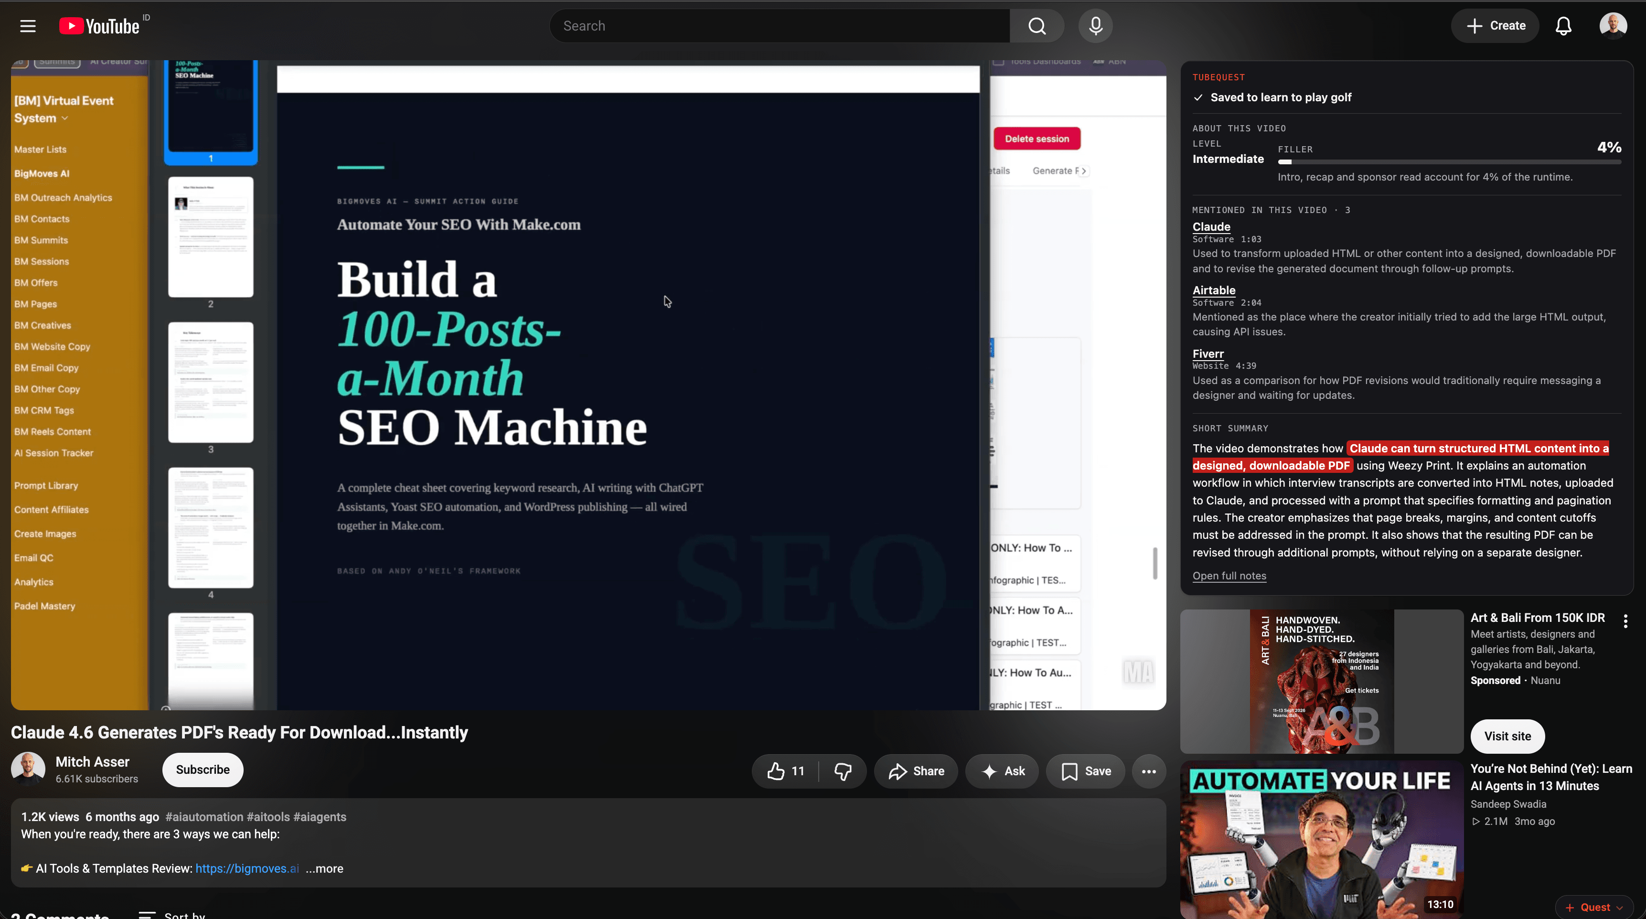1646x919 pixels.
Task: Save the video to a playlist
Action: coord(1085,771)
